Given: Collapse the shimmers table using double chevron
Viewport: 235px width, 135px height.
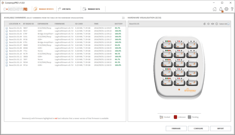Looking at the screenshot, I should (x=123, y=18).
